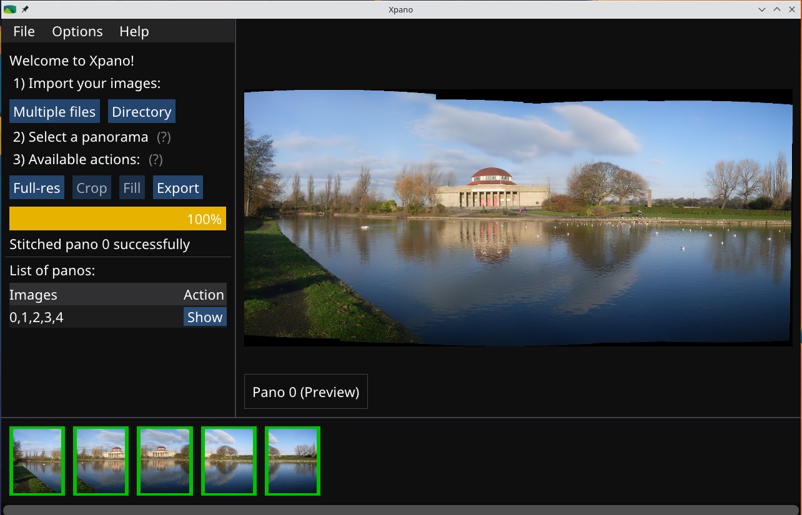The height and width of the screenshot is (515, 802).
Task: Click the Action column header
Action: coord(204,295)
